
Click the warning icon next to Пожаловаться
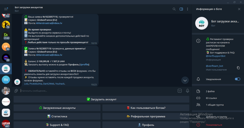point(198,125)
